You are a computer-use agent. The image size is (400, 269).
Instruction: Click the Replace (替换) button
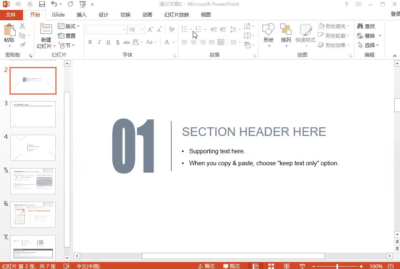369,36
